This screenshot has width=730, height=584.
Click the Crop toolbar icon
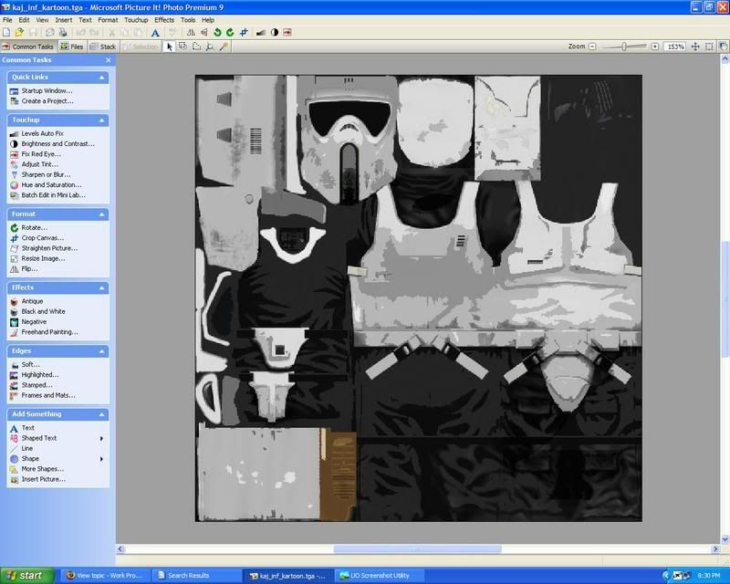click(244, 33)
